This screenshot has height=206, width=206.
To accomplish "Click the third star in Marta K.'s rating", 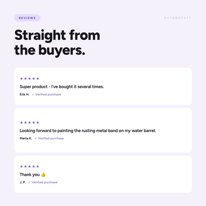I will click(30, 122).
